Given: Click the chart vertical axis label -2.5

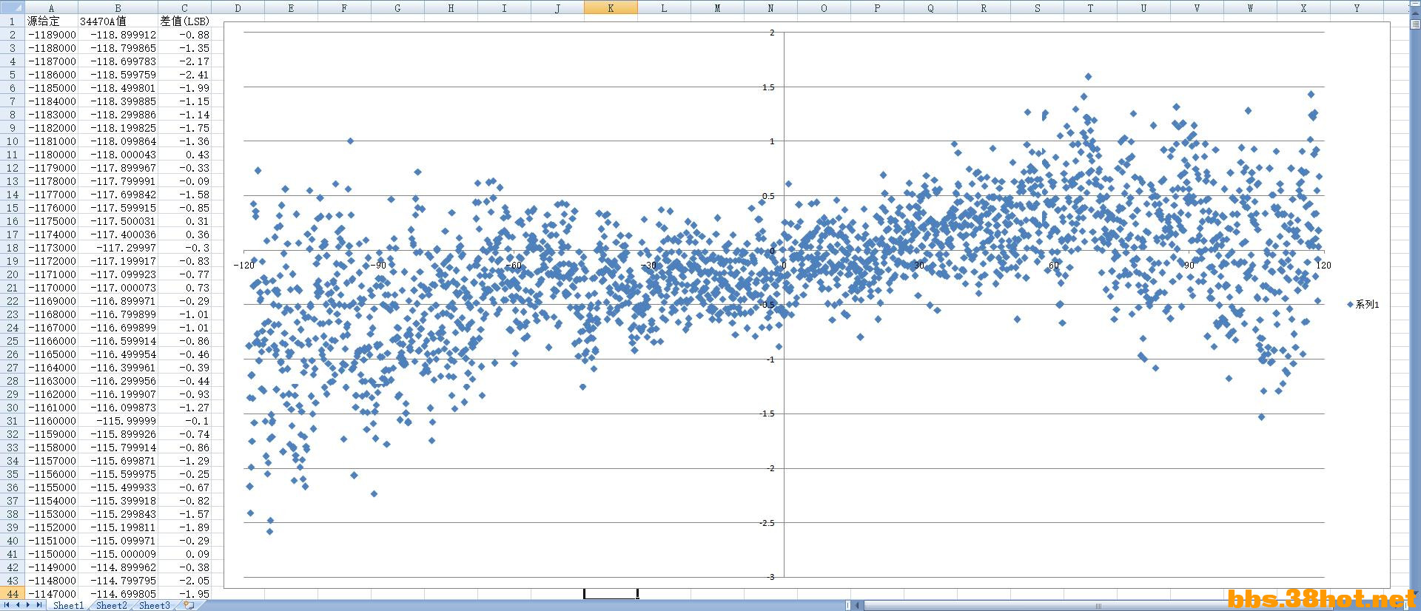Looking at the screenshot, I should (x=767, y=523).
